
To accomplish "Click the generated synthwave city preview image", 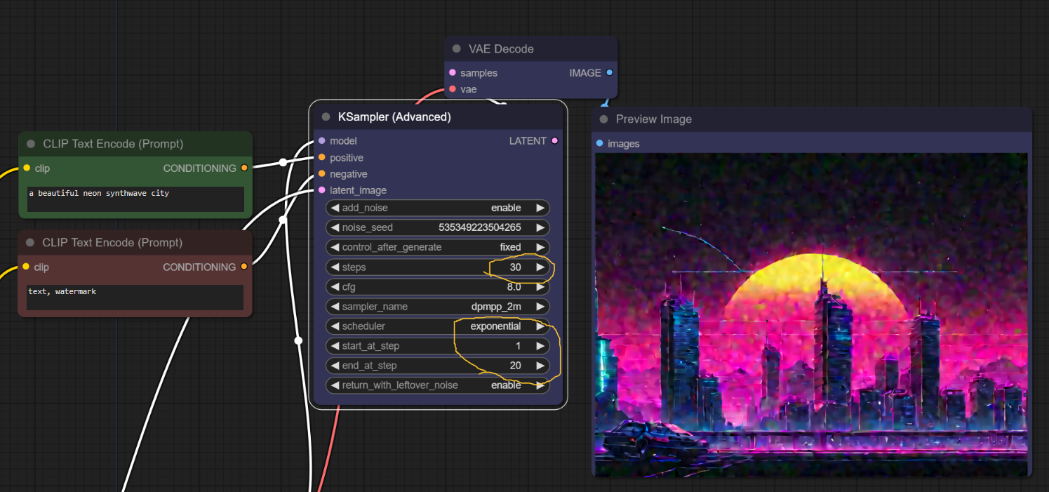I will pos(811,314).
